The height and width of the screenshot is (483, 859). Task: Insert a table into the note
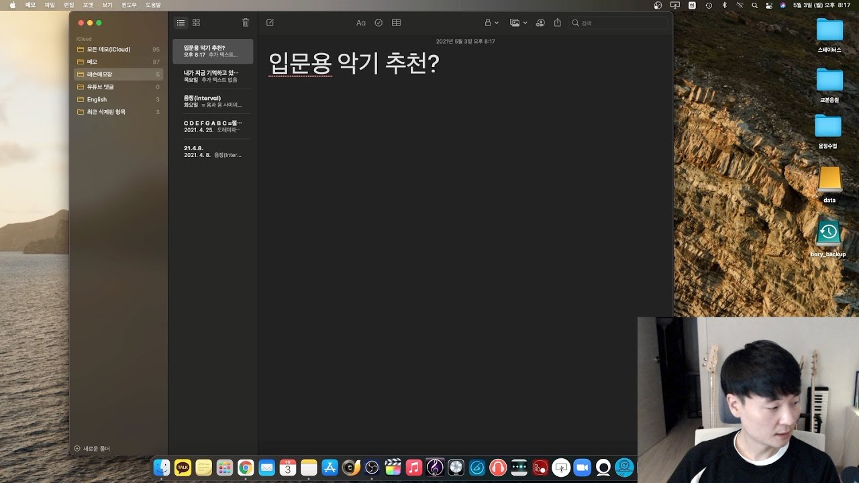(397, 23)
